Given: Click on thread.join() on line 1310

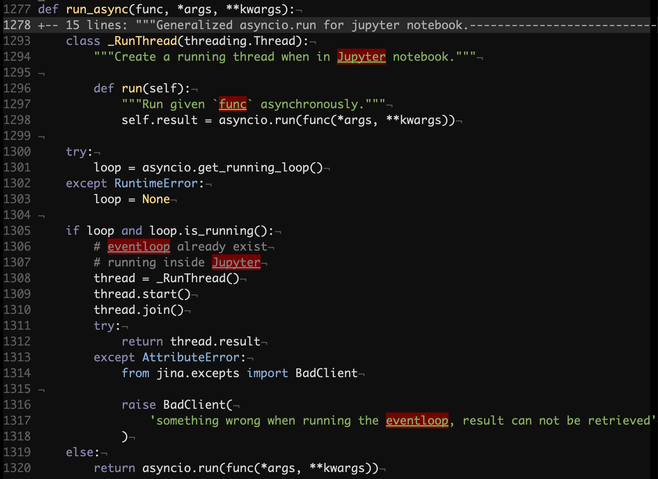Looking at the screenshot, I should point(139,310).
